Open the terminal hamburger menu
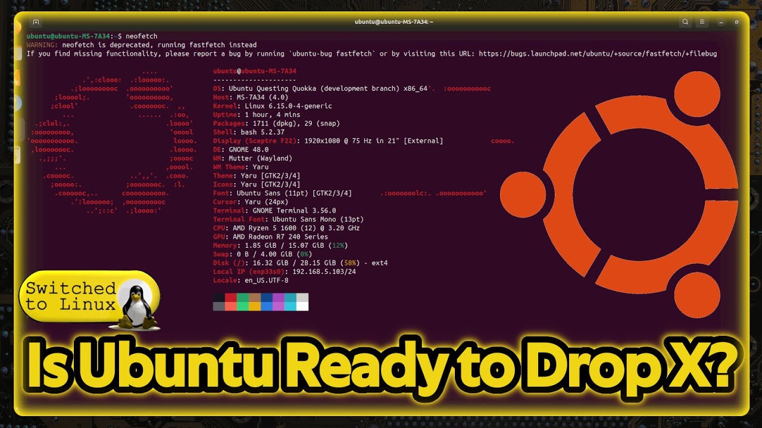The height and width of the screenshot is (428, 762). (x=702, y=22)
